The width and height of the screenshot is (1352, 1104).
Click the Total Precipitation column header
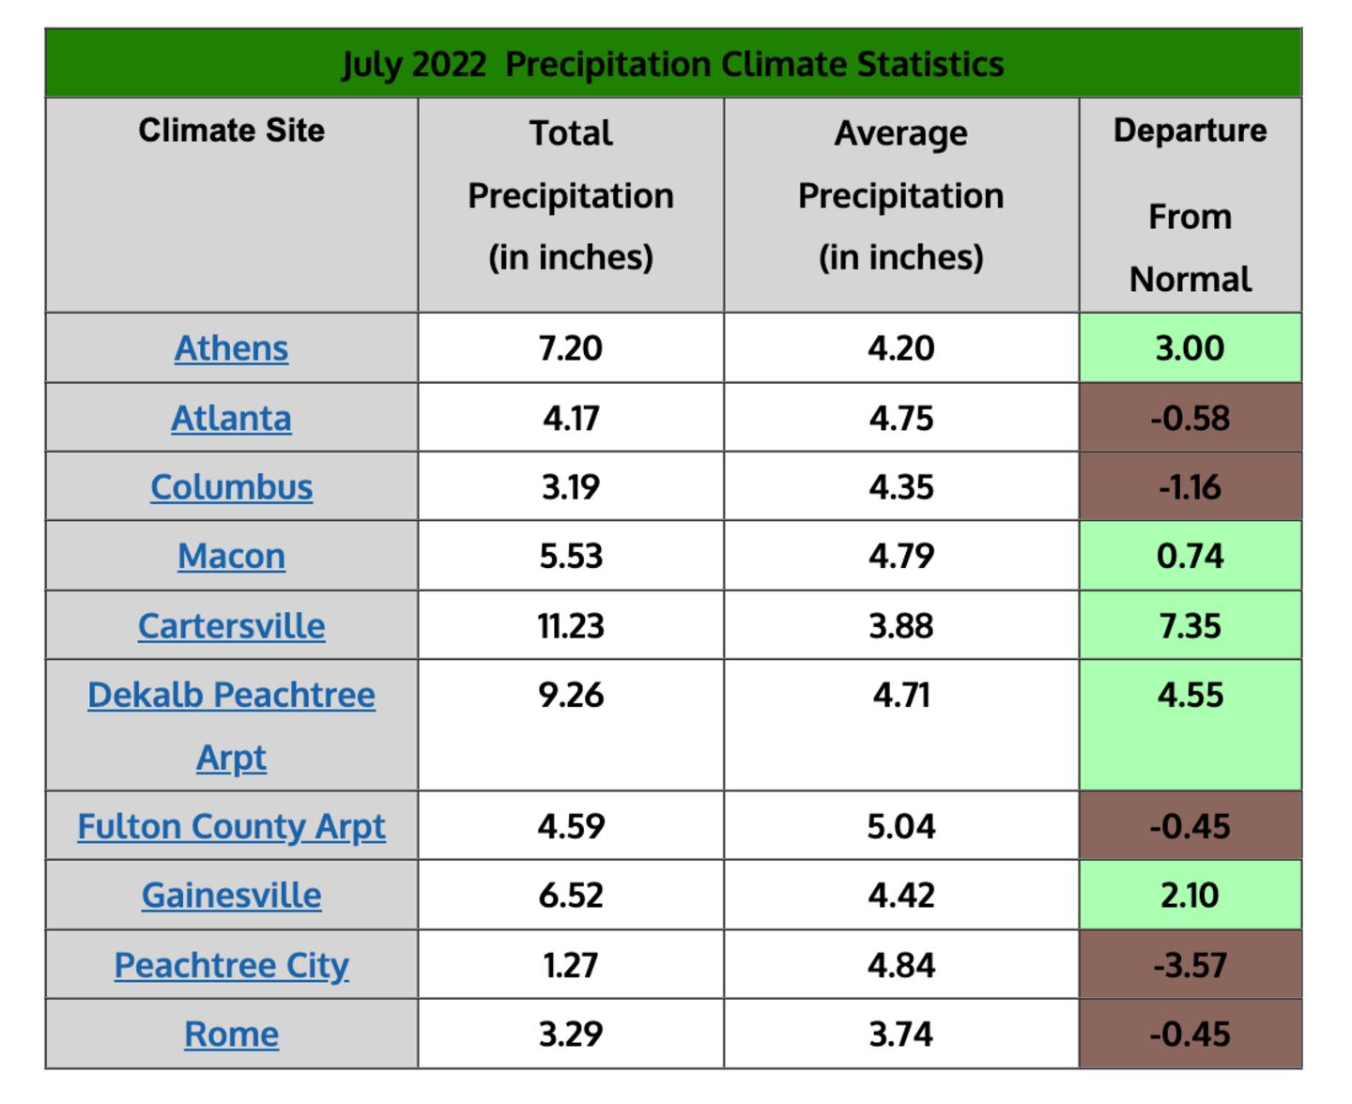tap(571, 195)
